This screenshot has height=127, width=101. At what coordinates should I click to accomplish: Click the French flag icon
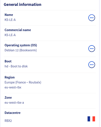click(91, 119)
